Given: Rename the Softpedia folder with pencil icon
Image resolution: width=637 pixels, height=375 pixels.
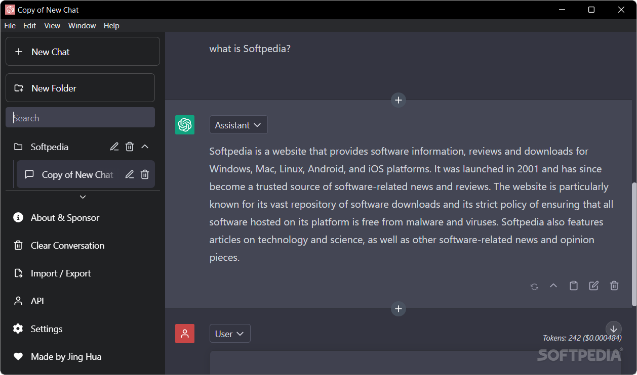Looking at the screenshot, I should [114, 147].
